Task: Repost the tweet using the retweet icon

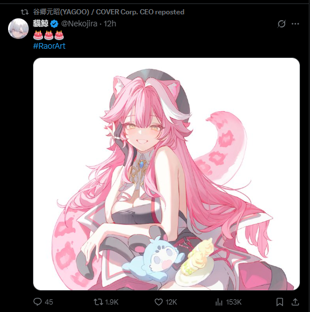Action: pyautogui.click(x=98, y=302)
